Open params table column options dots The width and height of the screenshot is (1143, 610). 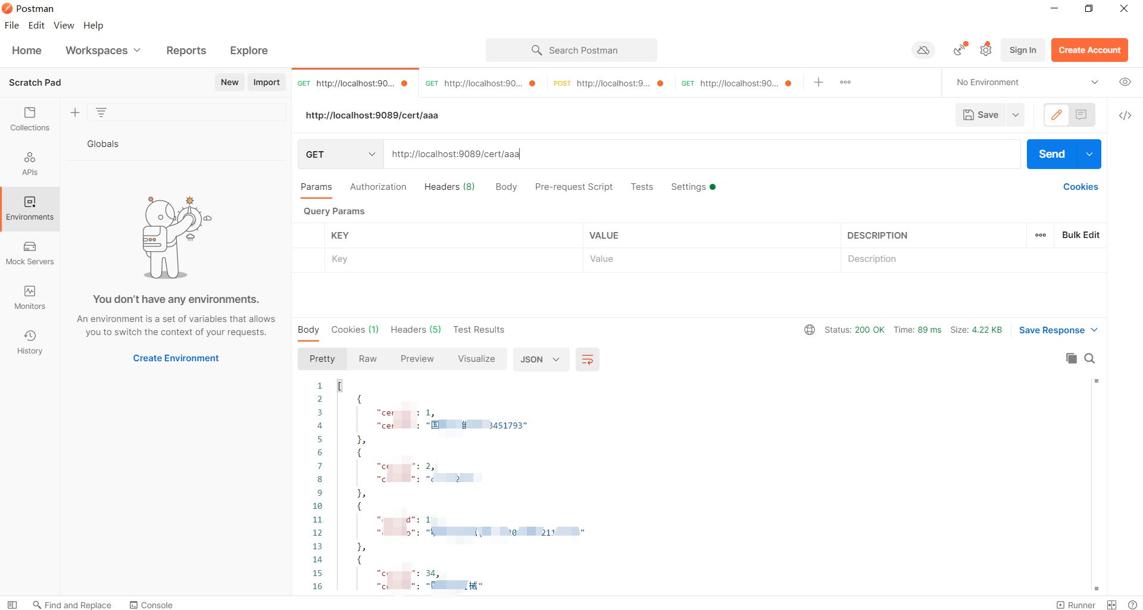coord(1041,235)
